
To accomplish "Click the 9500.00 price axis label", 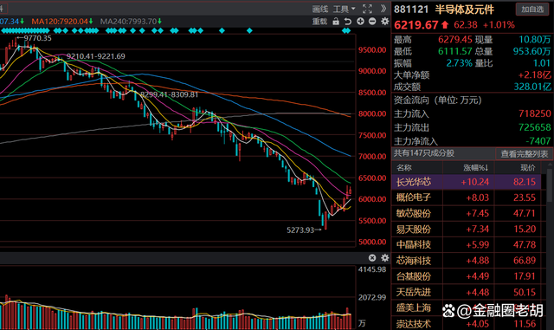I will (372, 50).
